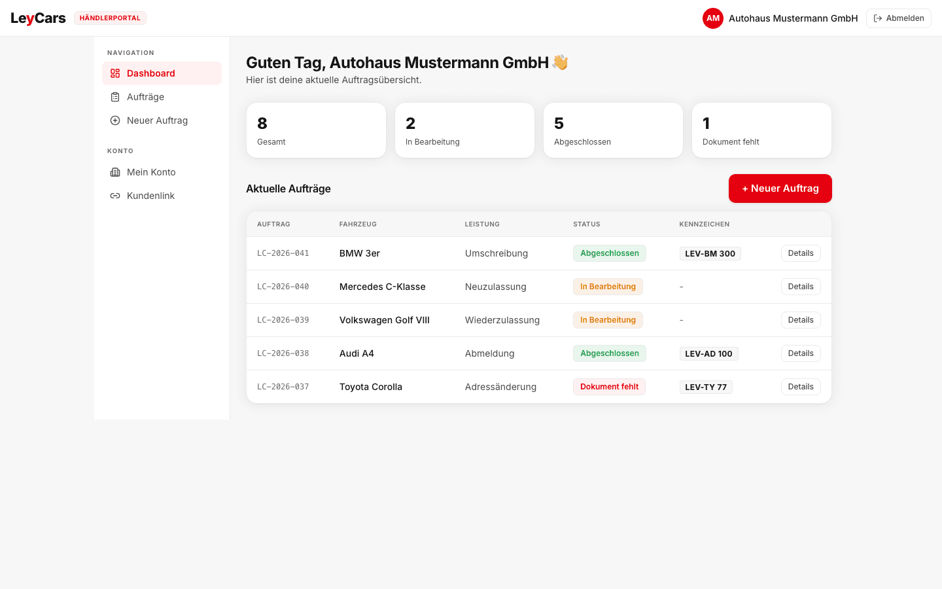Screen dimensions: 942x589
Task: Click the Wiederzulassung service cell
Action: point(502,320)
